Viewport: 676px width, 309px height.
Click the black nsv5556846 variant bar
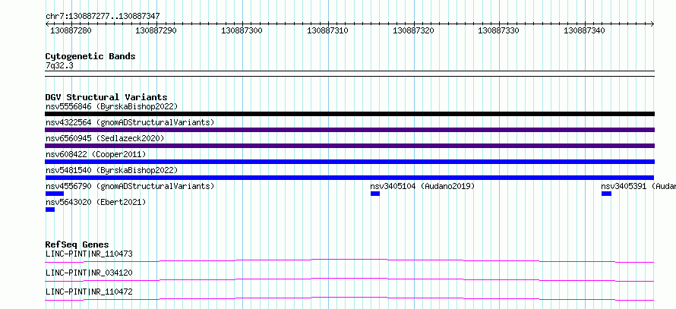click(349, 114)
